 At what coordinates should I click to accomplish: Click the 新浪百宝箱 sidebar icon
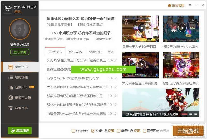tap(11, 98)
